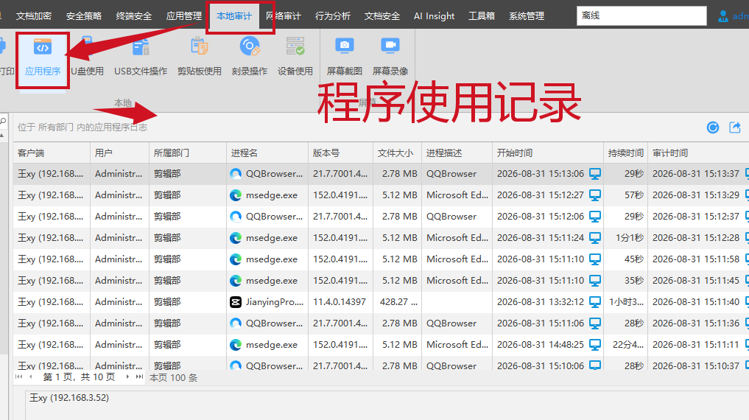Viewport: 749px width, 420px height.
Task: Open the 设备使用 audit tool
Action: click(x=295, y=58)
